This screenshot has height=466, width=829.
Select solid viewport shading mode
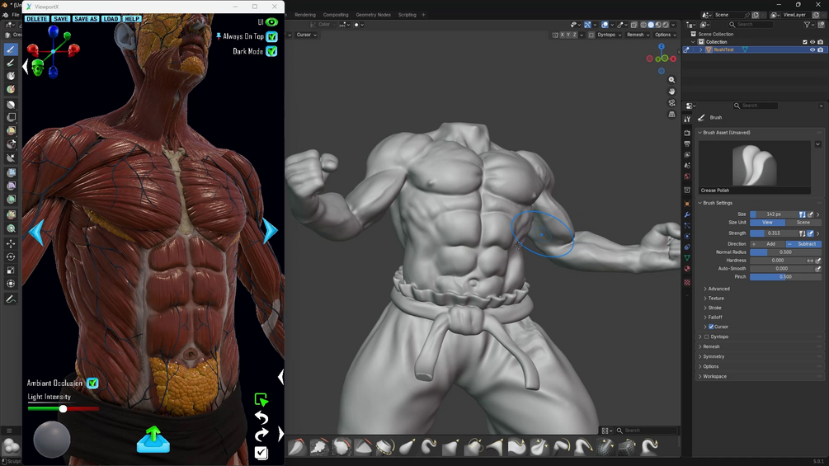click(651, 25)
